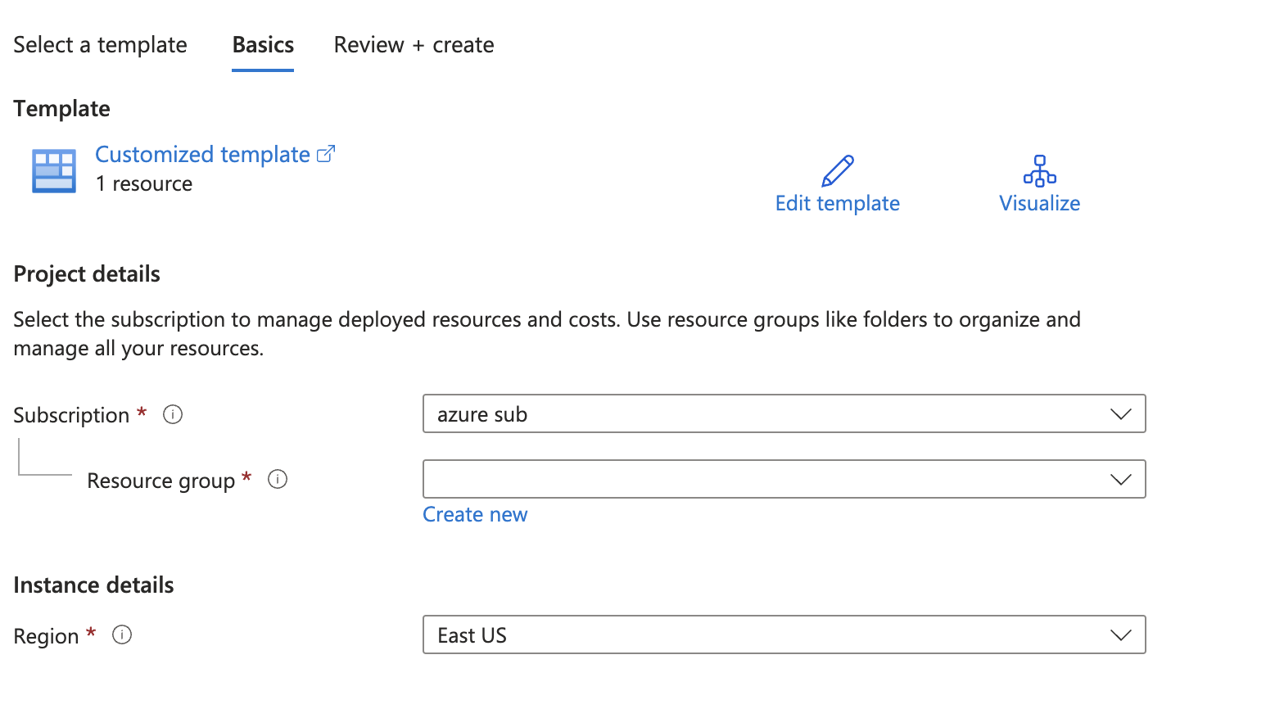The width and height of the screenshot is (1284, 709).
Task: Show info tooltip for Subscription
Action: (173, 414)
